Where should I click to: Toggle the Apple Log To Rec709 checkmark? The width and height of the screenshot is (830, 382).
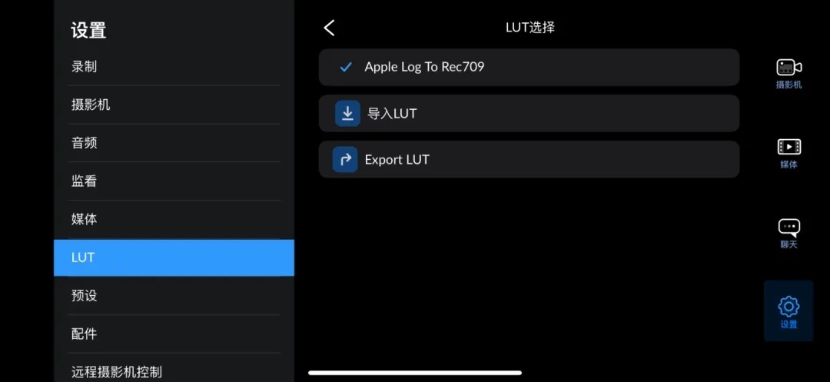tap(346, 68)
